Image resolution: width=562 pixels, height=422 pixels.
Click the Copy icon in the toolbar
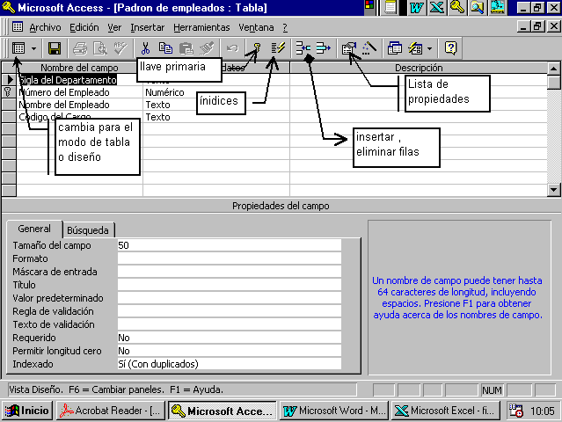pos(165,48)
